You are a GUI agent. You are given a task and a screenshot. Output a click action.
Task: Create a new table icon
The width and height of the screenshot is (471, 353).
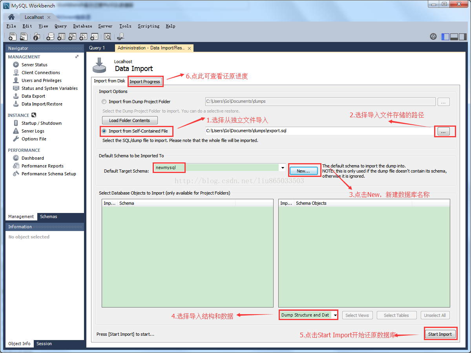click(x=61, y=36)
